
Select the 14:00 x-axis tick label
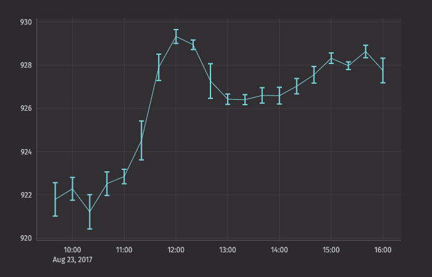tap(280, 250)
